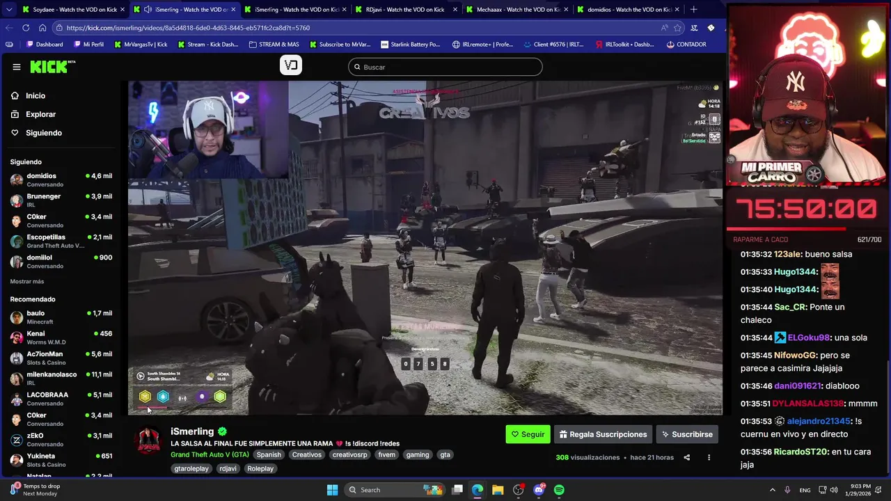Click Regala Suscripciones button
The height and width of the screenshot is (501, 891).
pos(603,434)
